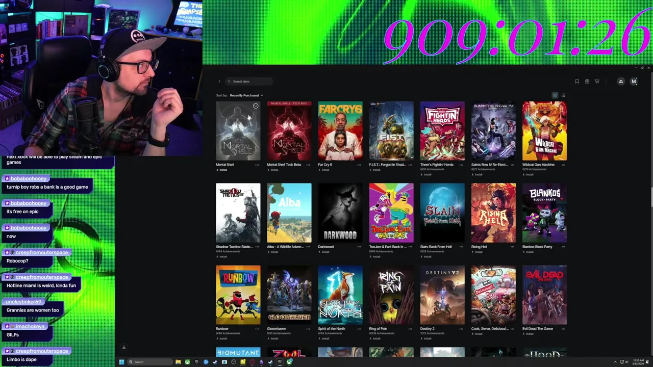Click the chat download arrow icon
Image resolution: width=653 pixels, height=367 pixels.
click(x=123, y=347)
